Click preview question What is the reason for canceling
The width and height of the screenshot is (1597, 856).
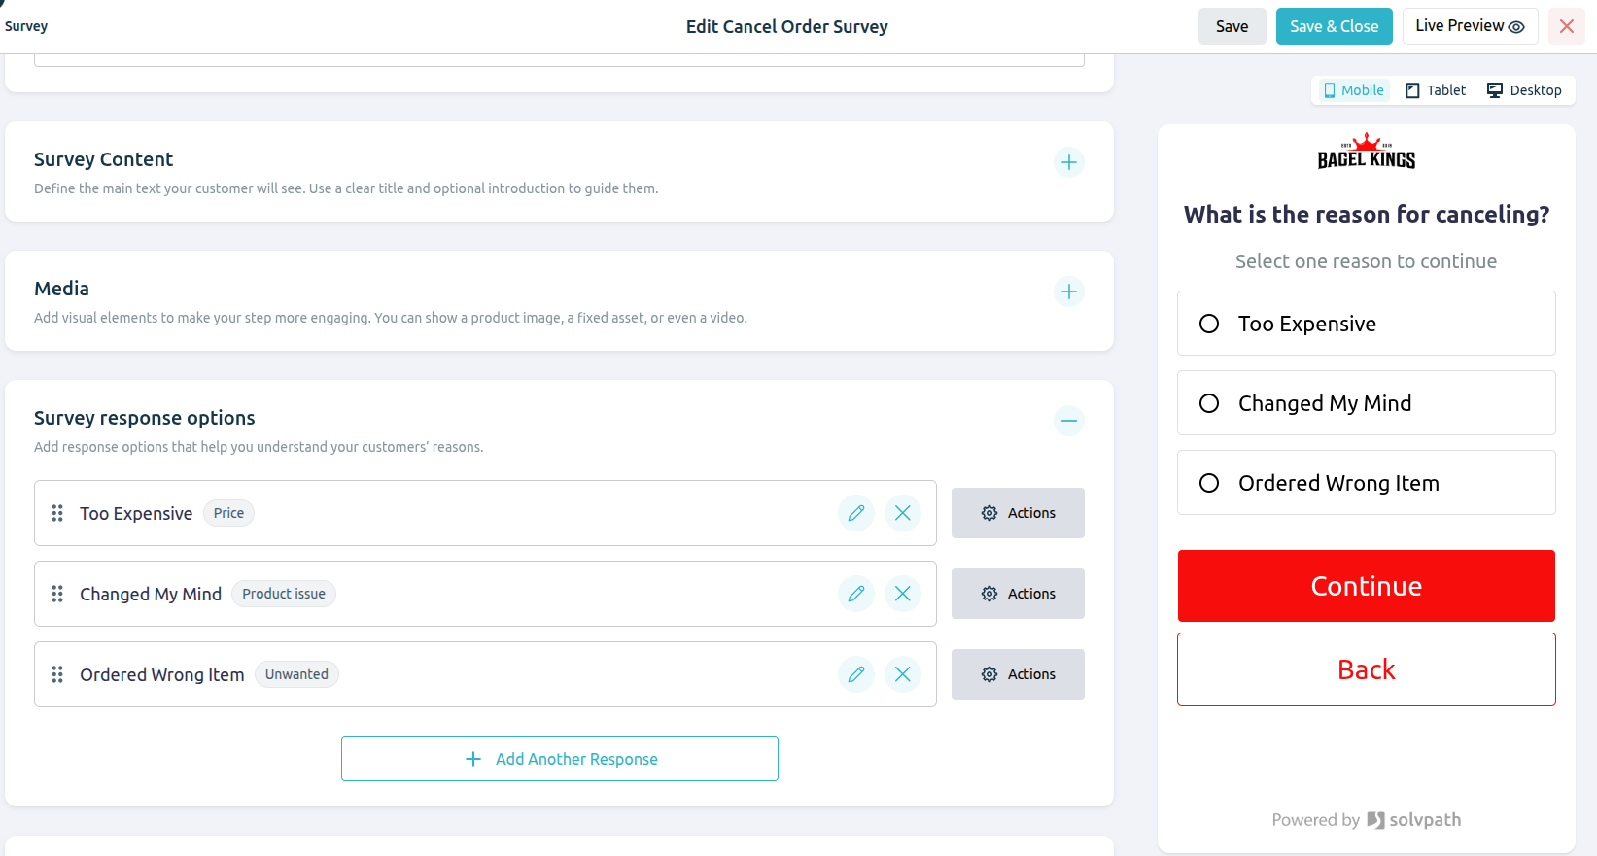tap(1367, 215)
